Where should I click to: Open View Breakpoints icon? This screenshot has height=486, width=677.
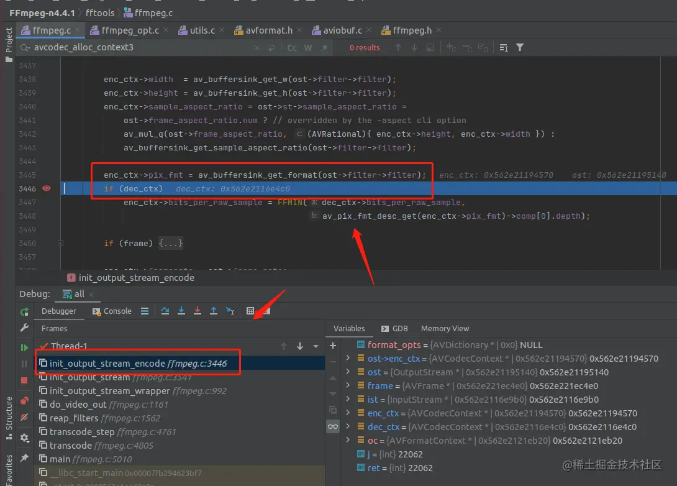24,400
